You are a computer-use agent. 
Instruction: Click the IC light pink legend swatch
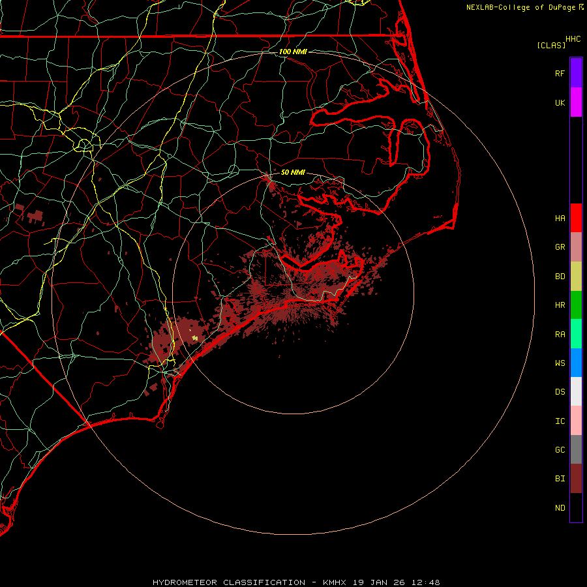click(576, 421)
